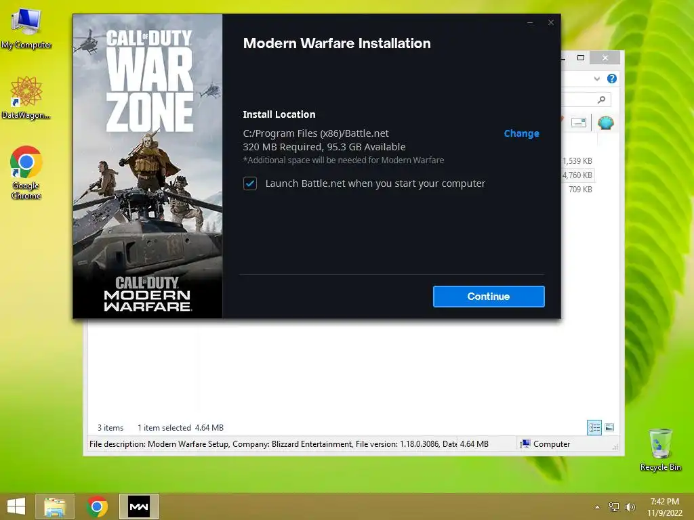Click the Continue button in the installer
Screen dimensions: 694x520
tap(489, 297)
